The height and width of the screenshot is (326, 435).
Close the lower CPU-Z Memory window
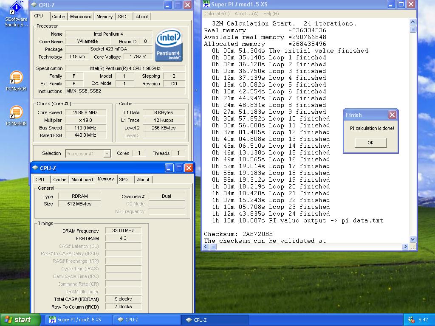pyautogui.click(x=189, y=168)
